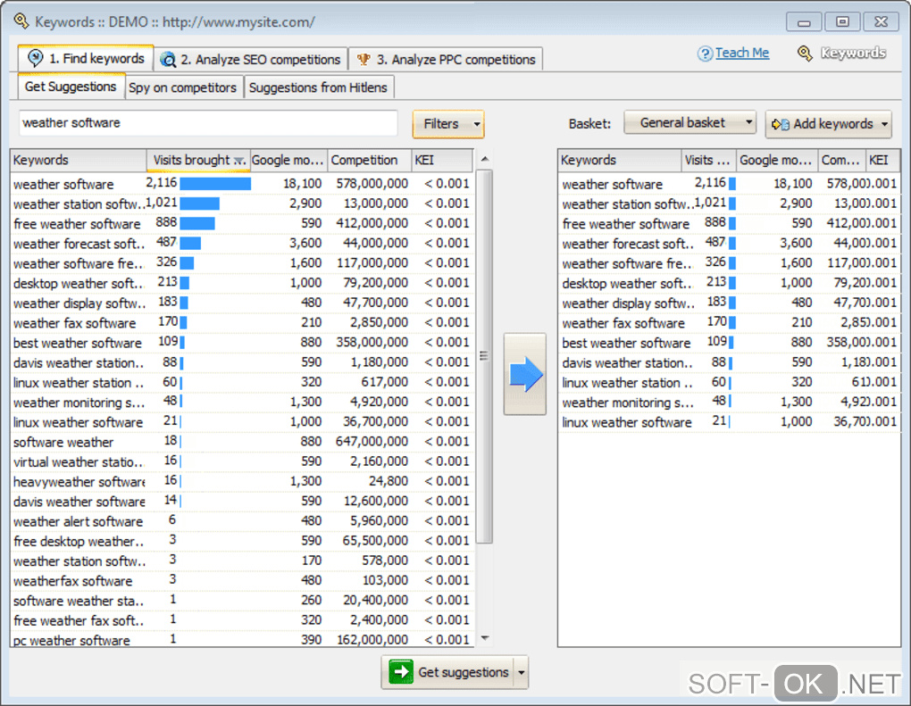Expand the General basket combo box

tap(690, 123)
